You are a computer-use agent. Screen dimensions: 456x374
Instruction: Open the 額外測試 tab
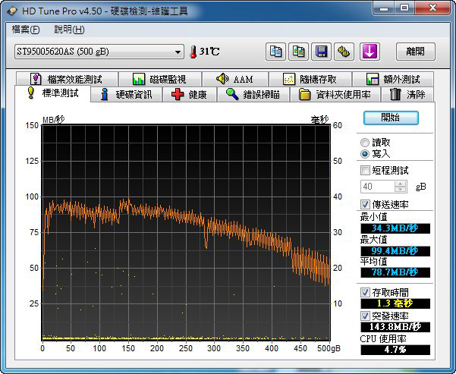point(393,79)
